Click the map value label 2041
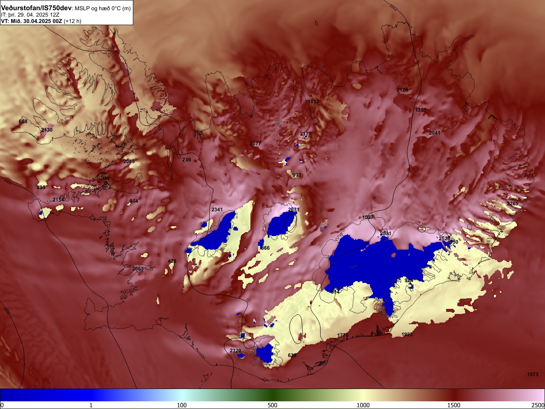 click(x=435, y=133)
